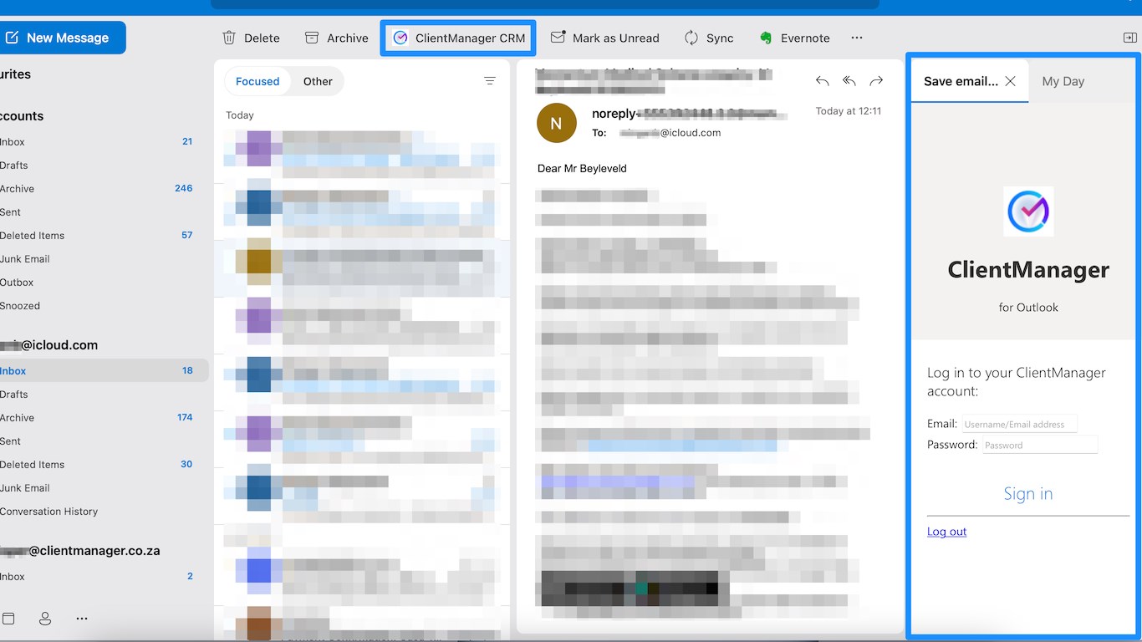Open the message list filter icon
Image resolution: width=1142 pixels, height=642 pixels.
(x=490, y=81)
